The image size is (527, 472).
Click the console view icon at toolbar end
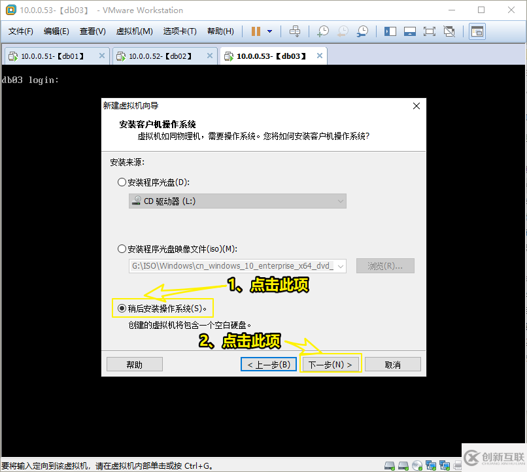point(477,31)
